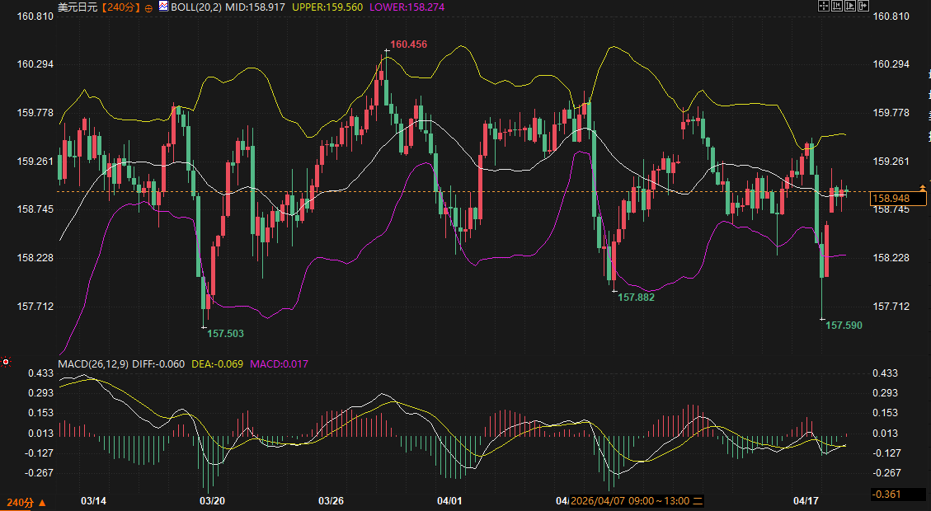Click the jump-to-start axis icon
Image resolution: width=931 pixels, height=511 pixels.
click(x=836, y=6)
